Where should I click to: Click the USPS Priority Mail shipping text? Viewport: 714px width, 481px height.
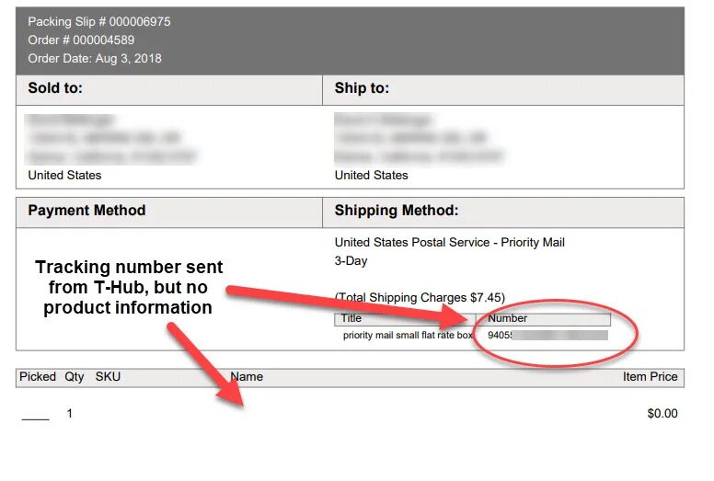tap(449, 251)
